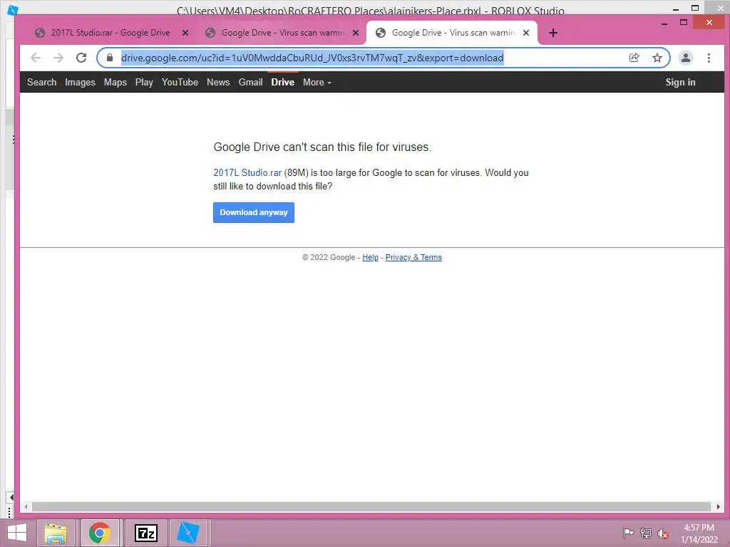
Task: Open the 2017L Studio.rar file link
Action: (247, 172)
